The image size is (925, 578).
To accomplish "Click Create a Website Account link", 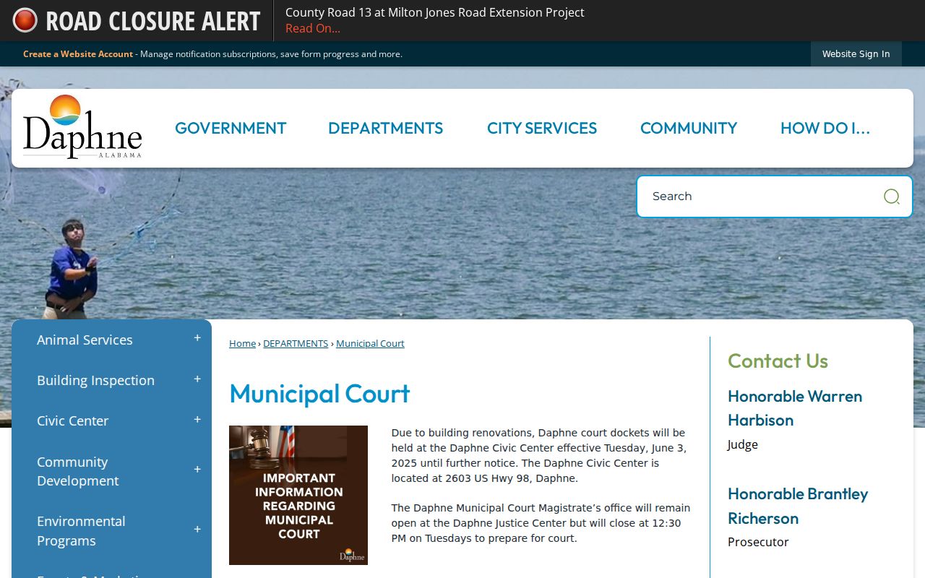I will coord(78,54).
